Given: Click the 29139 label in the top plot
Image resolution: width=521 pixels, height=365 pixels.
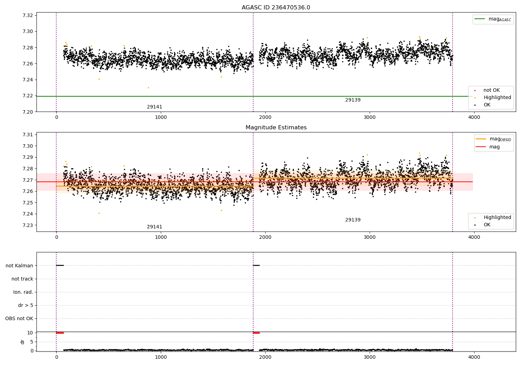Looking at the screenshot, I should (x=353, y=100).
